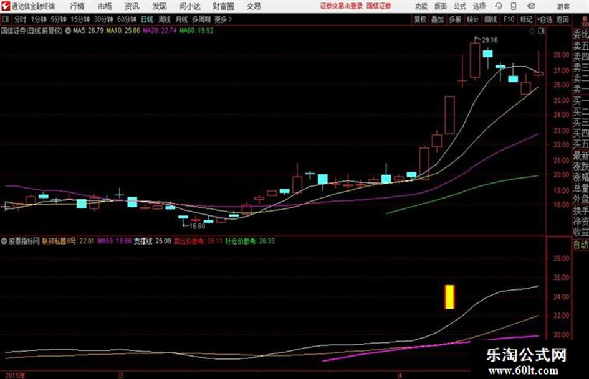This screenshot has height=379, width=589.
Task: Toggle the panel icon left of 分时
Action: click(x=6, y=19)
